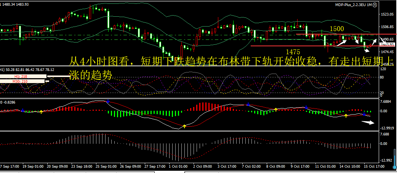
Task: Click the blue arrow marker near 7 Oct
Action: coord(248,104)
